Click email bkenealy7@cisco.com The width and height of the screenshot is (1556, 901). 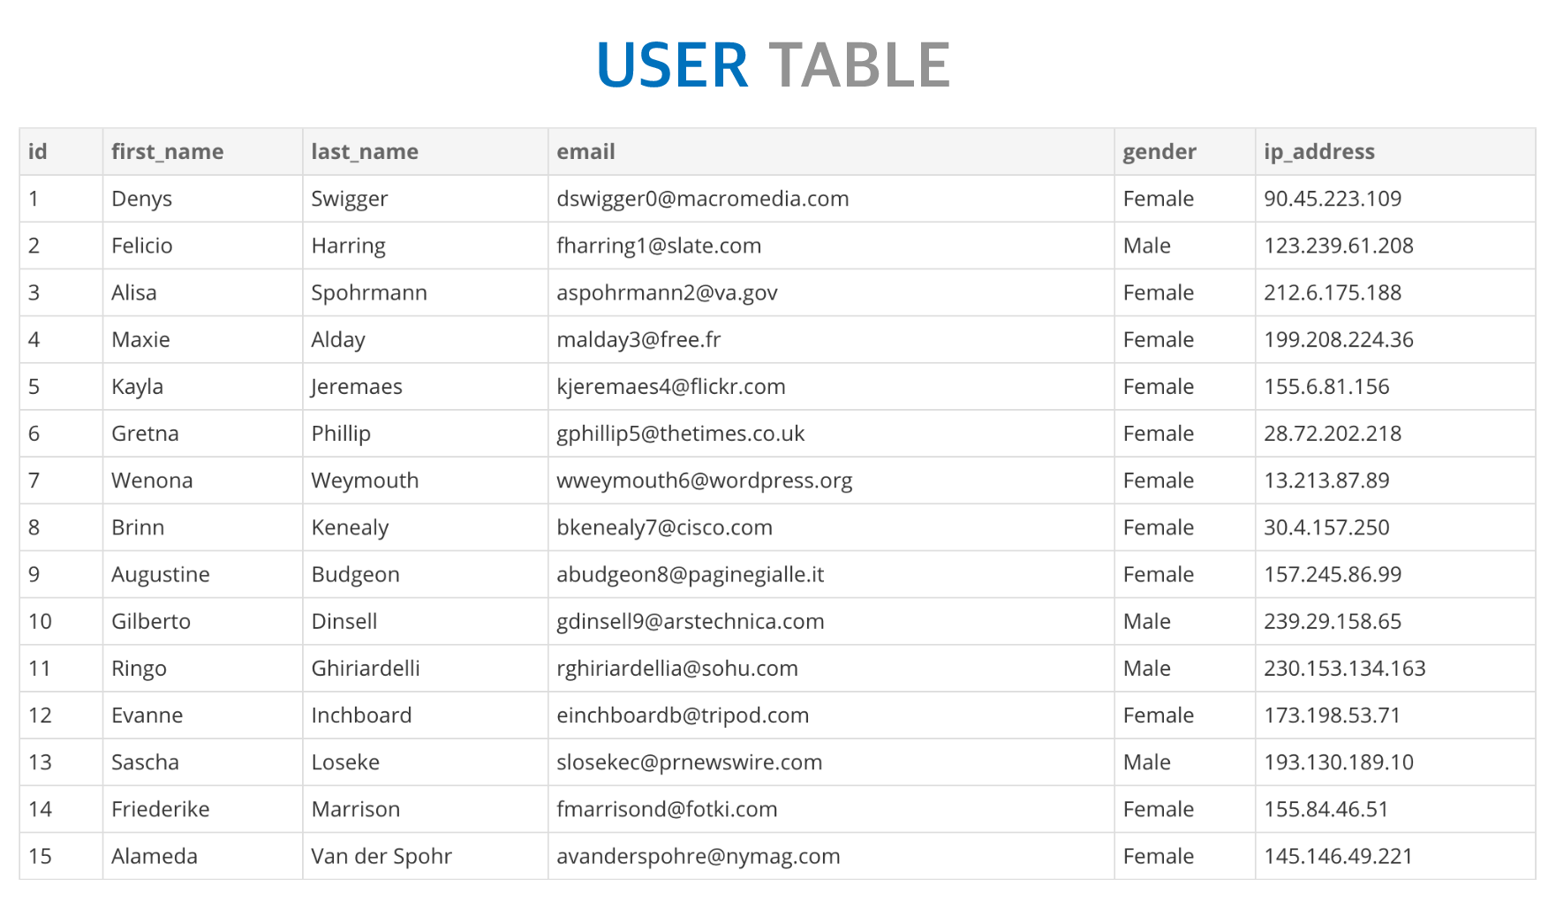[x=664, y=527]
